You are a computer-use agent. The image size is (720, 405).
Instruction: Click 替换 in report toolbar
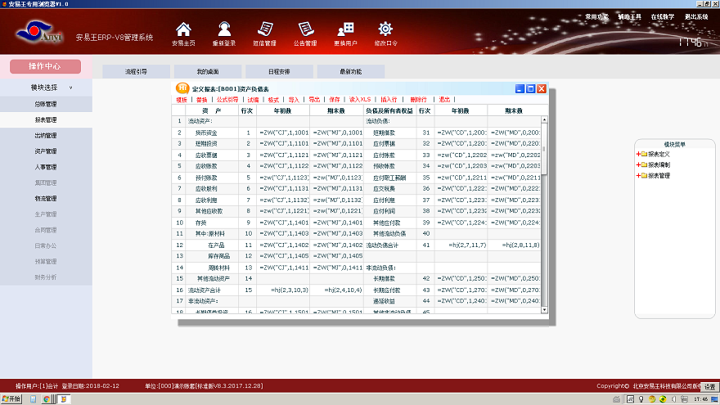pos(201,100)
